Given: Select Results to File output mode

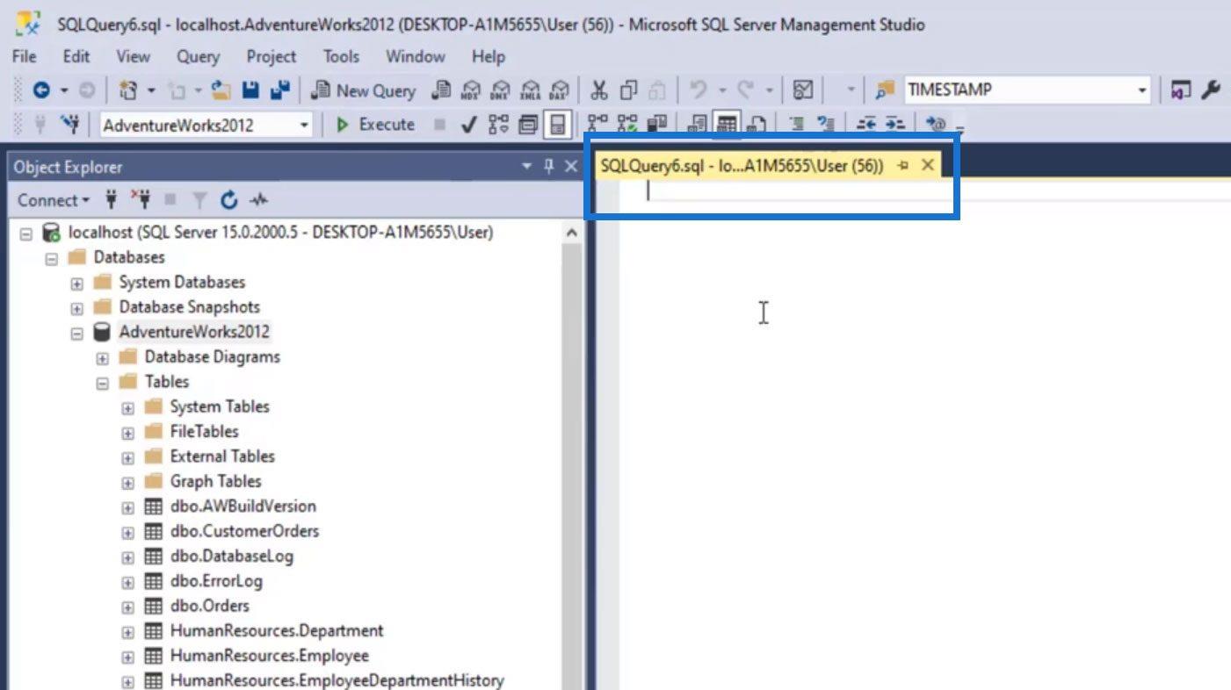Looking at the screenshot, I should click(x=756, y=124).
